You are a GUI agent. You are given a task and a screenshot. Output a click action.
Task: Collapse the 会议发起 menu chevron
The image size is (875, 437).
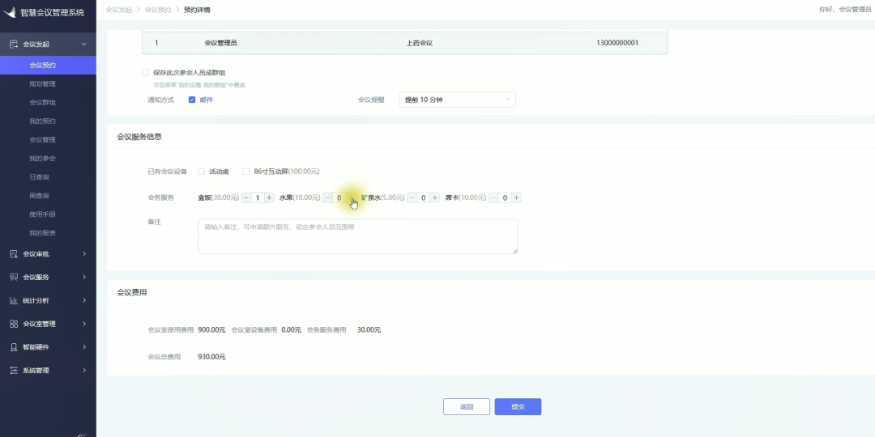[84, 44]
